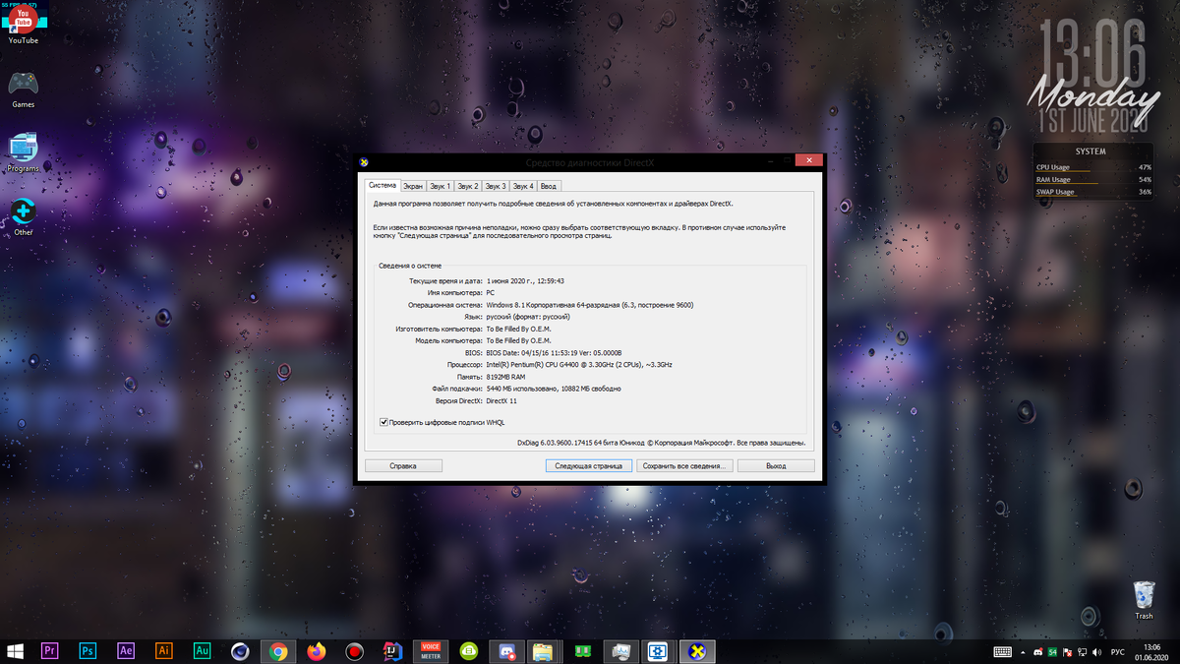Launch Premiere Pro from the taskbar
Image resolution: width=1180 pixels, height=664 pixels.
point(49,651)
